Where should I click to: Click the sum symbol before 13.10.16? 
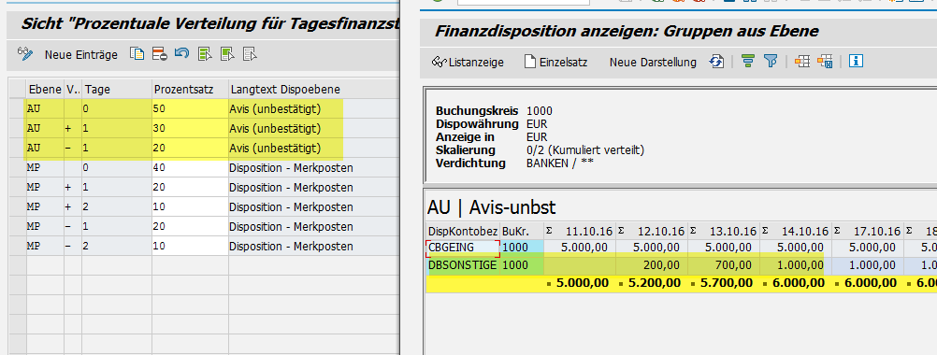pyautogui.click(x=693, y=231)
